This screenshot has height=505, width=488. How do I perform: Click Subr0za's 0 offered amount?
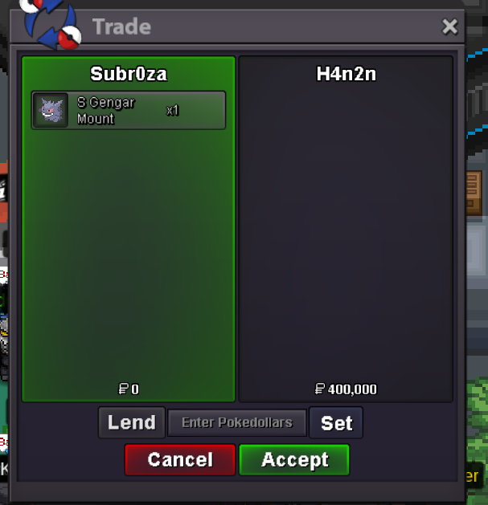click(x=135, y=389)
